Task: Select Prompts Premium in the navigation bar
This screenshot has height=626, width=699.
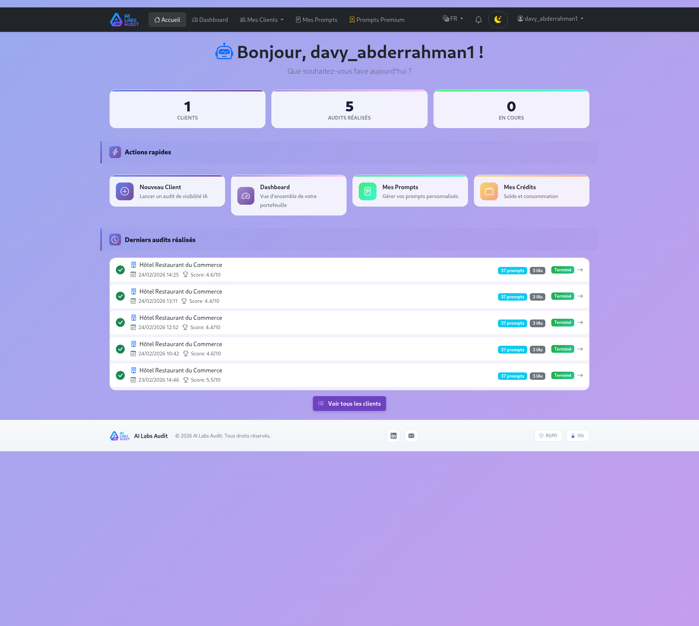Action: click(x=377, y=20)
